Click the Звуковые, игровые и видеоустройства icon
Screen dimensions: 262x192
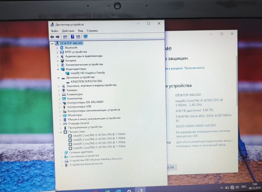pos(64,86)
